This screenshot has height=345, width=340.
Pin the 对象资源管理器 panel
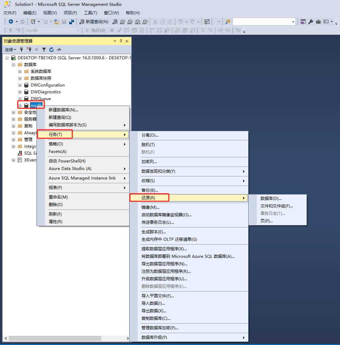121,41
